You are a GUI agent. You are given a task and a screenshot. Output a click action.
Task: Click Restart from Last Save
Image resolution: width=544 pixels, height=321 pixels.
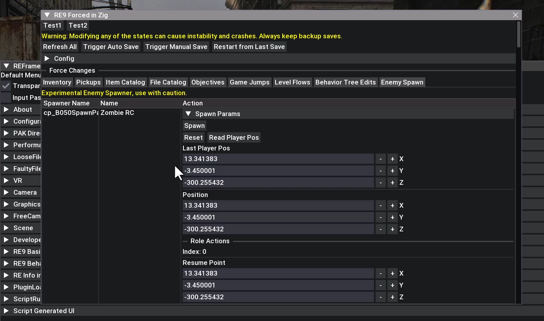[249, 47]
